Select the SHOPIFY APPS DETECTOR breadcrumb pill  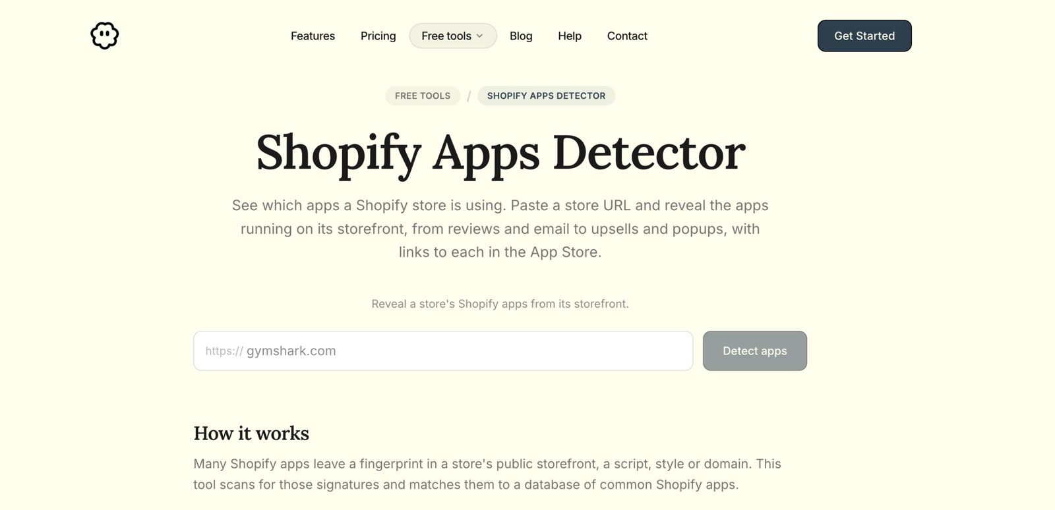pos(546,96)
